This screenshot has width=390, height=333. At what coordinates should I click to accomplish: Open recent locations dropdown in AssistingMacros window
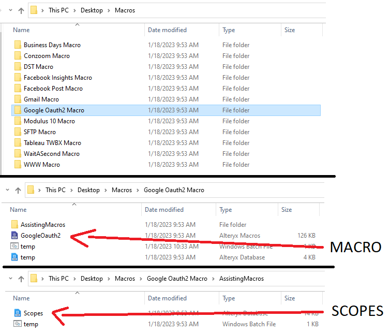10,278
